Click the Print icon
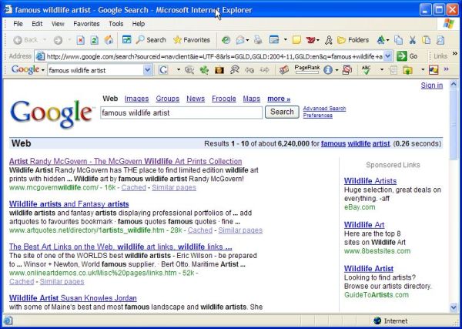 coord(258,40)
